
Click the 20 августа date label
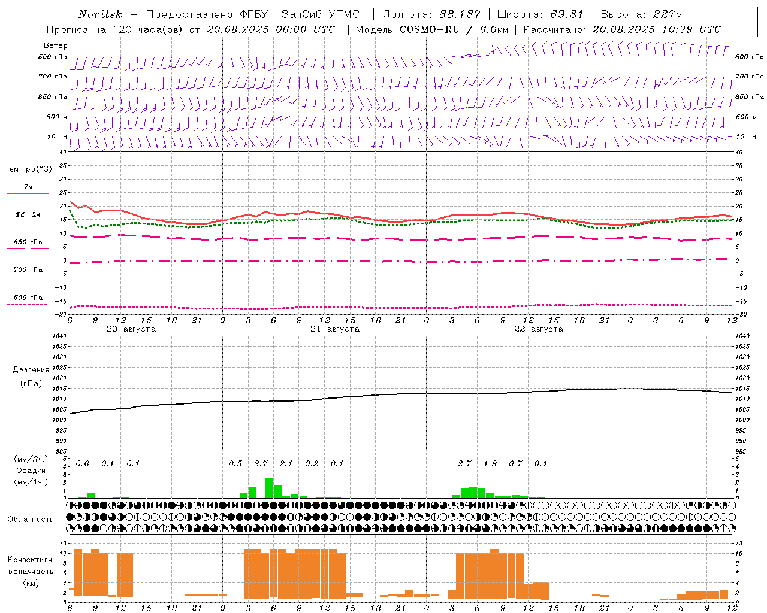point(131,329)
